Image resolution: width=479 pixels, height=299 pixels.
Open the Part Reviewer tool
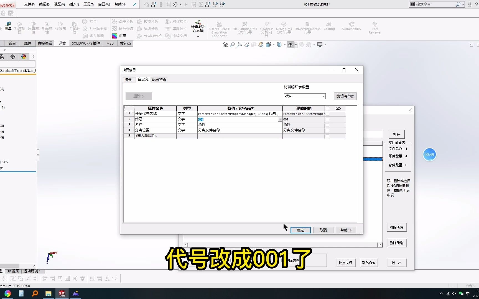tap(375, 28)
